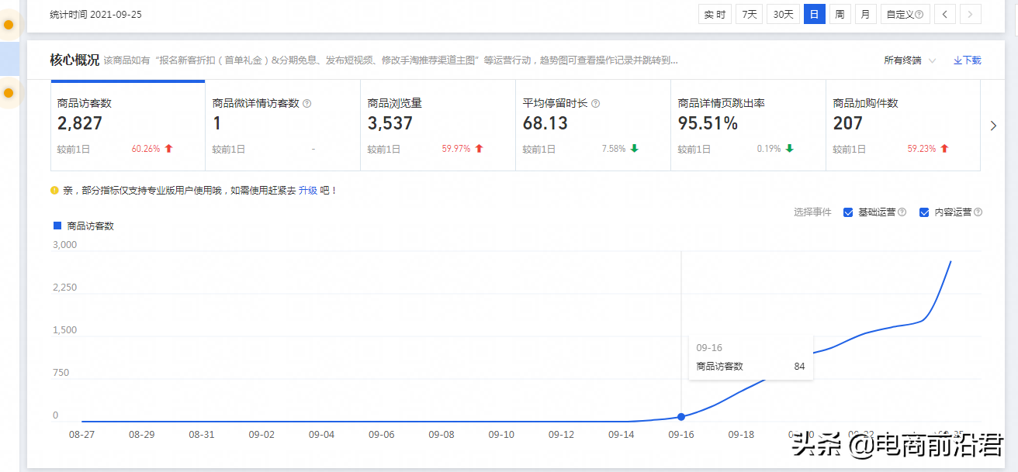Click the 升级 upgrade link
The image size is (1018, 472).
[x=308, y=190]
